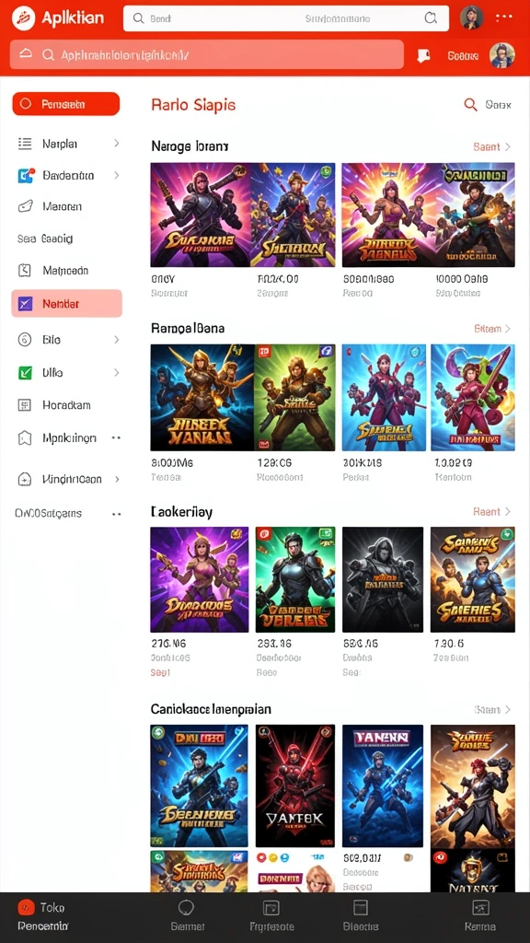Click the refresh icon in search bar
Viewport: 530px width, 943px height.
tap(431, 18)
